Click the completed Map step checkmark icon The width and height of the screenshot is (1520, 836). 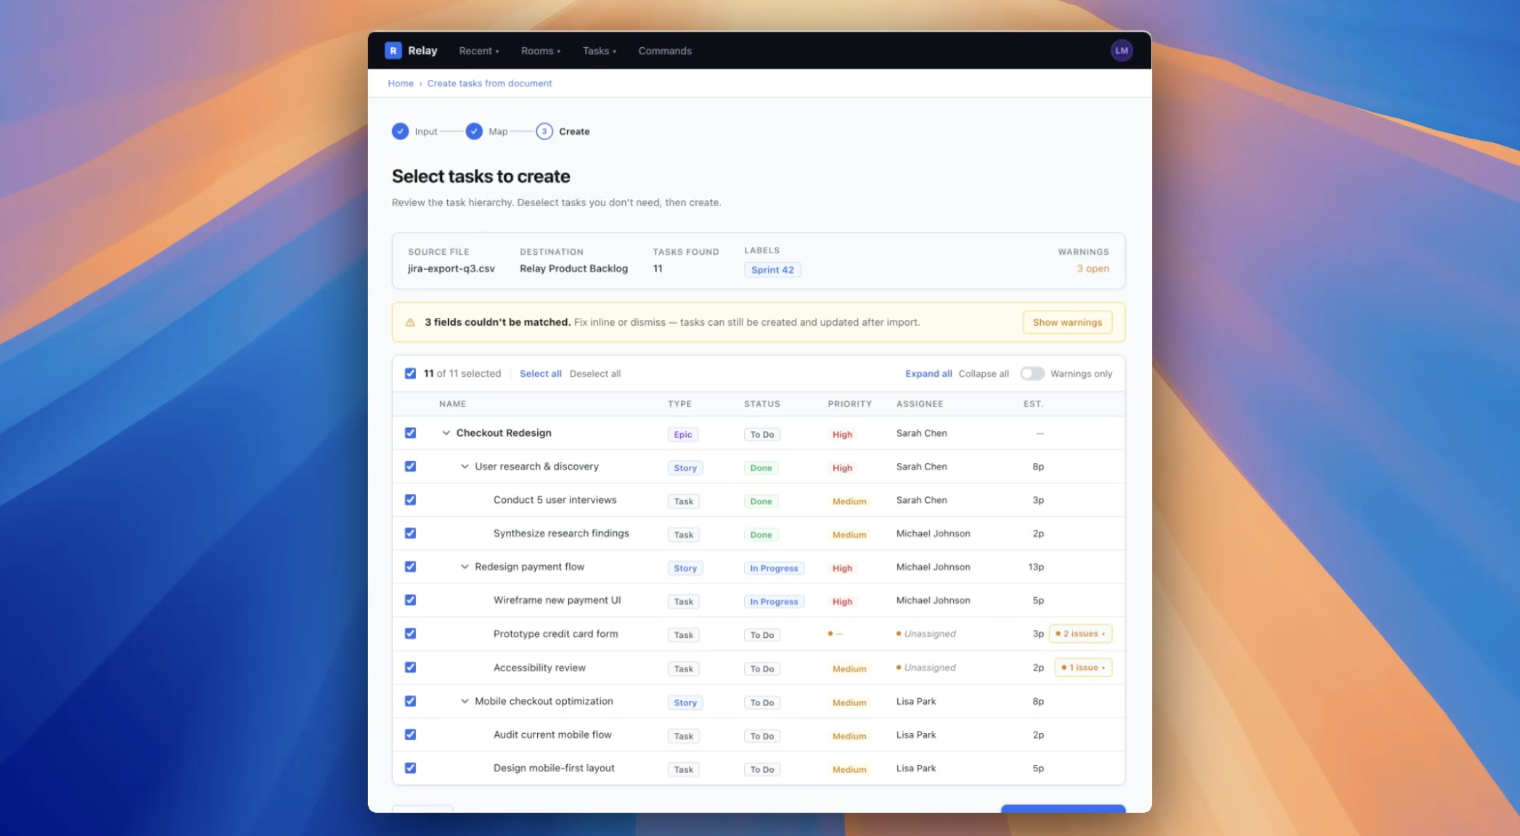475,131
